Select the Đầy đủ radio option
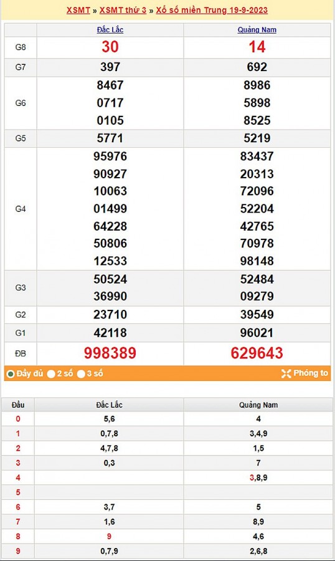335x561 pixels. pyautogui.click(x=11, y=374)
